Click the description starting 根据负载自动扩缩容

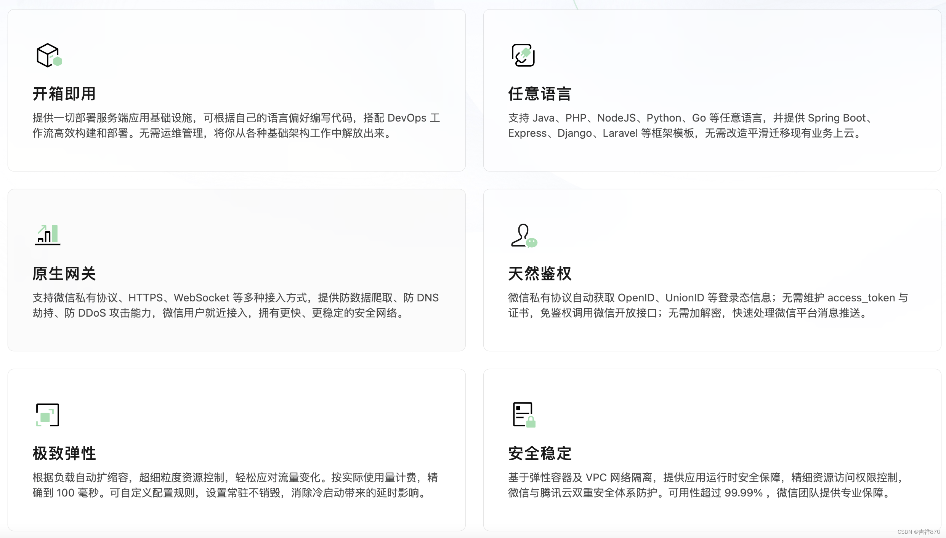(x=235, y=485)
